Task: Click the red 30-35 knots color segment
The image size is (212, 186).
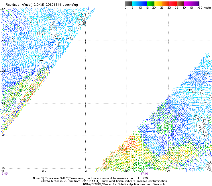Action: coord(173,3)
